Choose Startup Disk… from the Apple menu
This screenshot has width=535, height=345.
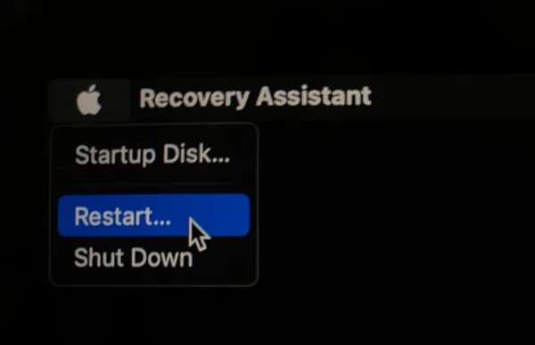[x=152, y=155]
